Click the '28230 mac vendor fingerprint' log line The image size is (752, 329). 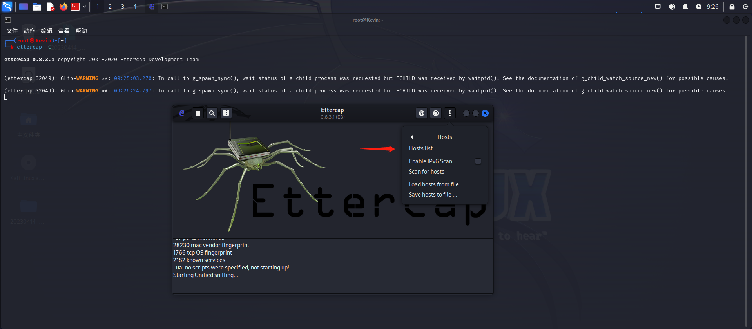click(x=211, y=245)
